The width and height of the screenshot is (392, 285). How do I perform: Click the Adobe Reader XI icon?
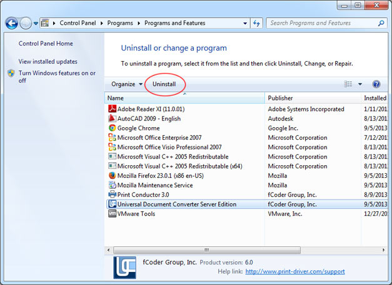tap(113, 109)
